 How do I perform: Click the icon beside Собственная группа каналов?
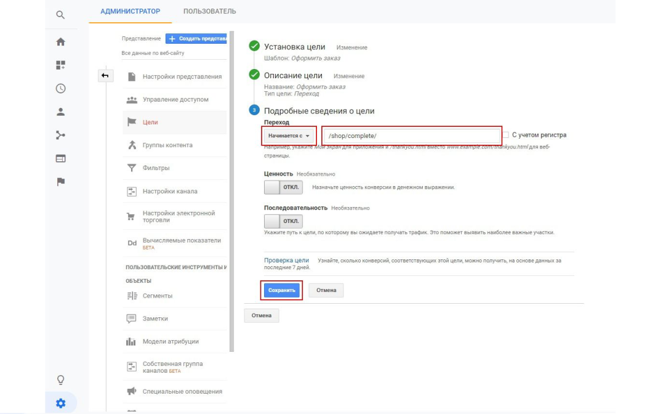click(x=132, y=367)
